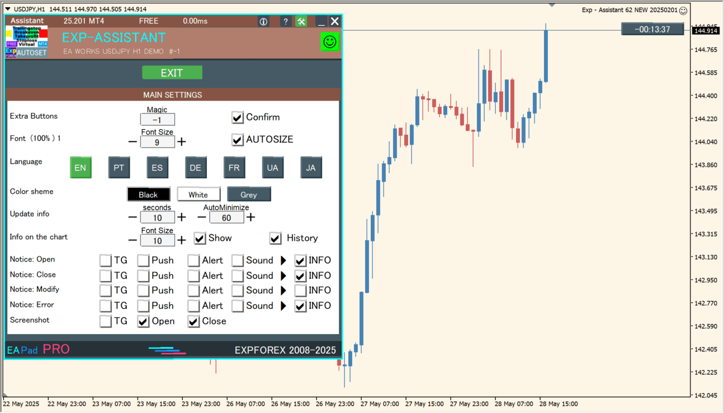Toggle INFO for Notice: Modify
Image resolution: width=724 pixels, height=413 pixels.
tap(301, 291)
